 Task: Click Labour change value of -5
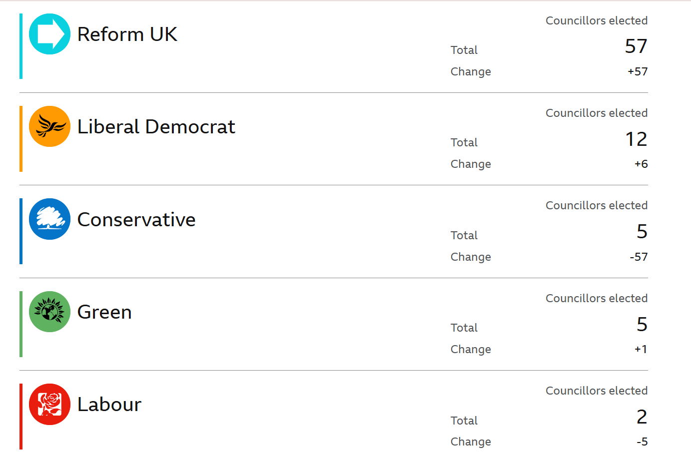(x=642, y=442)
